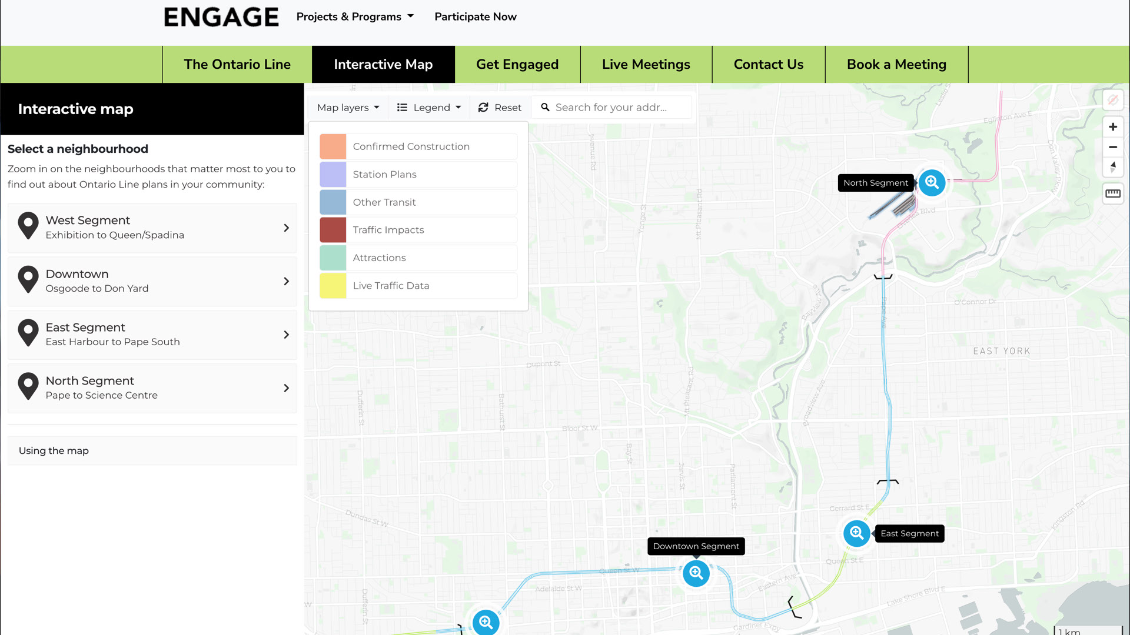
Task: Click the Downtown Segment zoom magnifier marker
Action: pyautogui.click(x=696, y=573)
